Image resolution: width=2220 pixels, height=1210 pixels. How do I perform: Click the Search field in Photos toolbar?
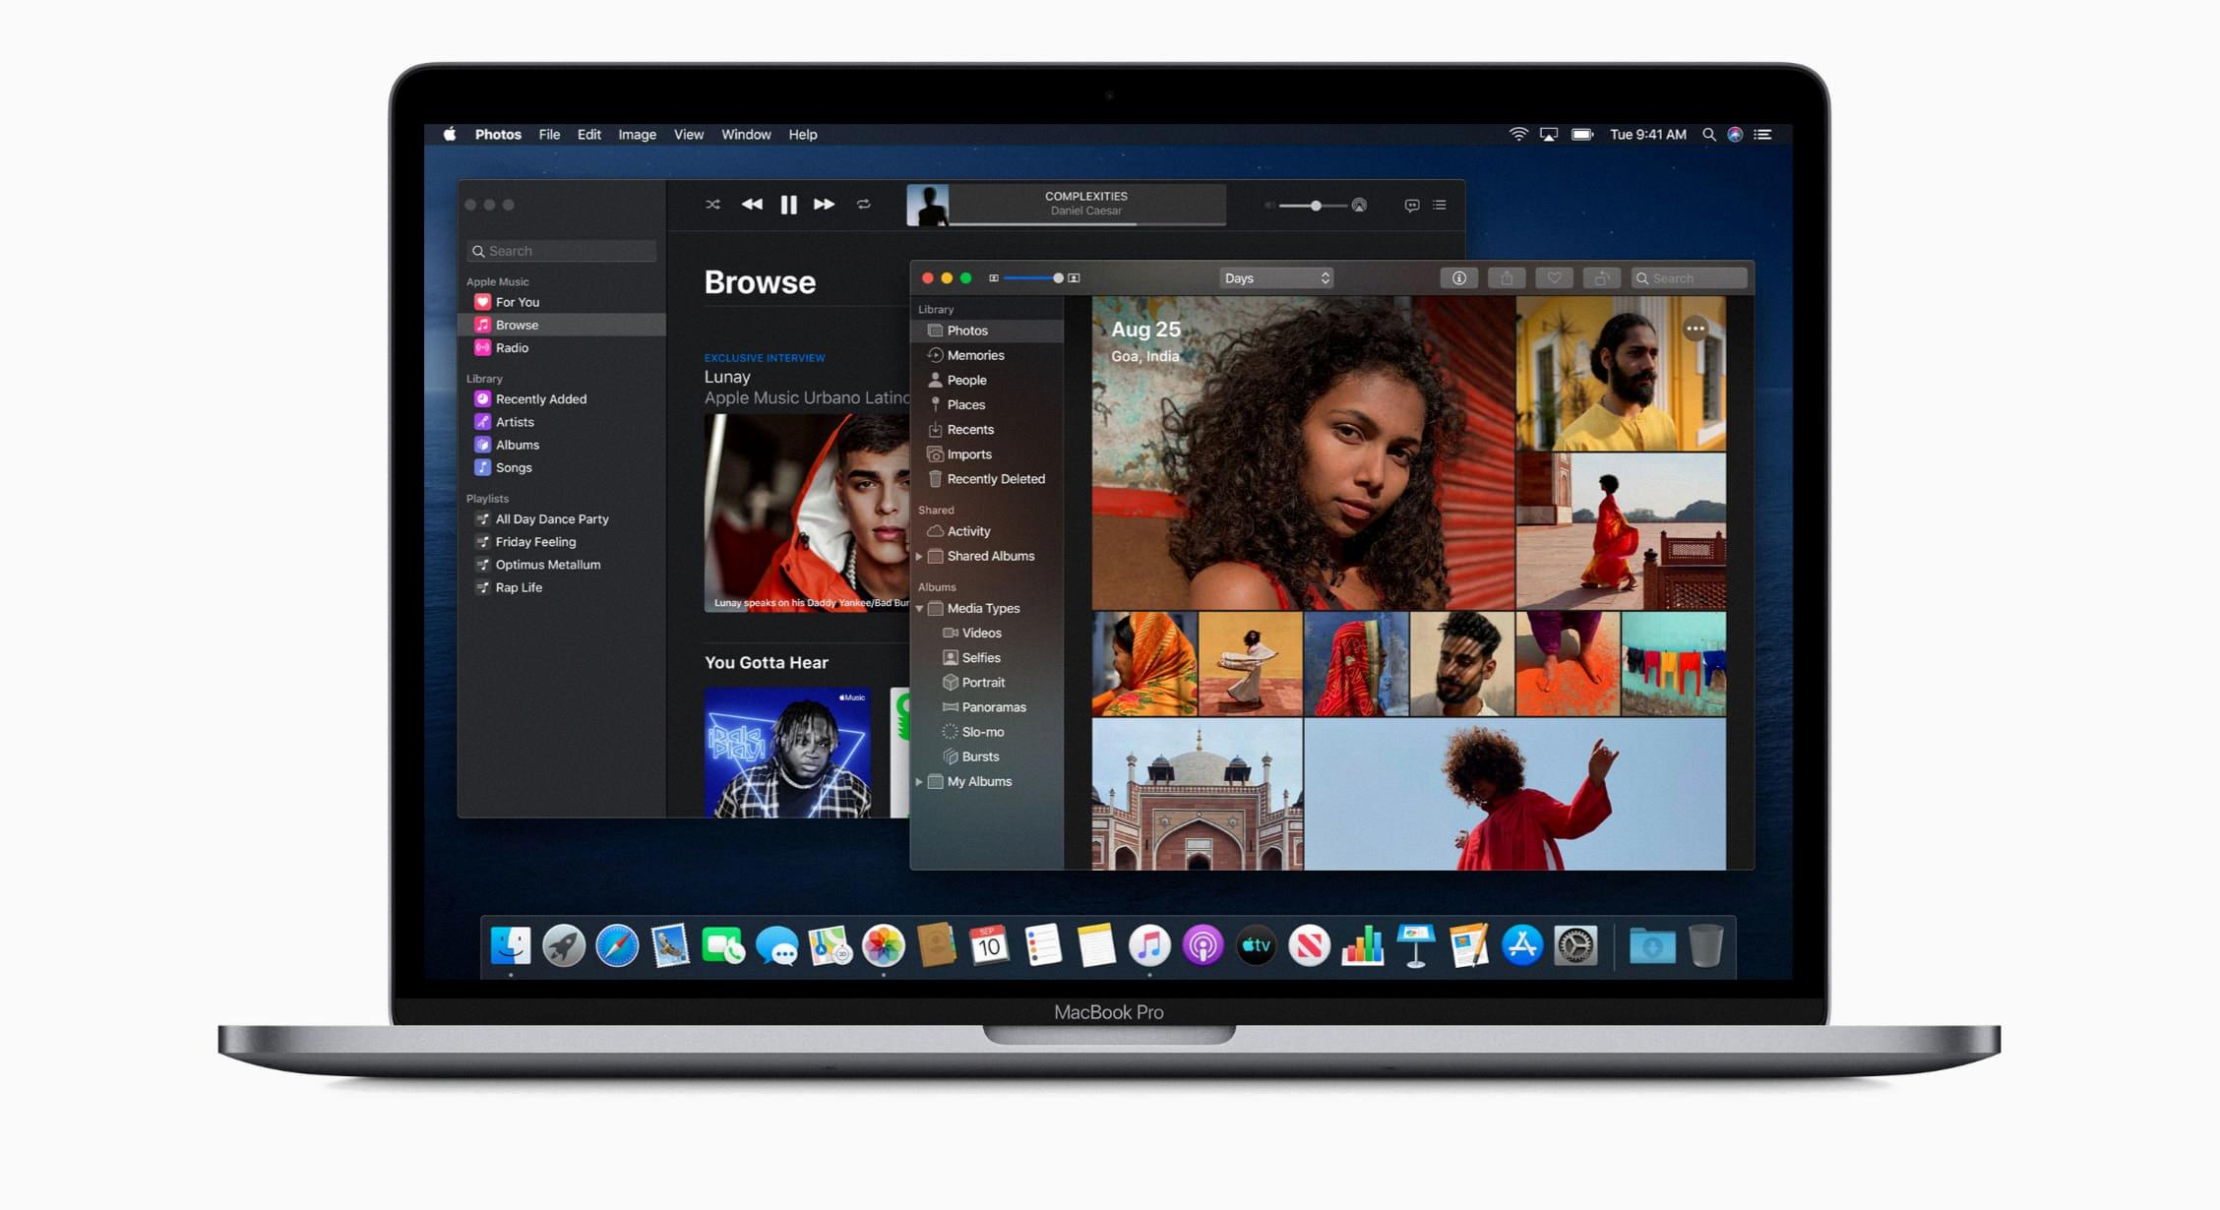click(1689, 278)
